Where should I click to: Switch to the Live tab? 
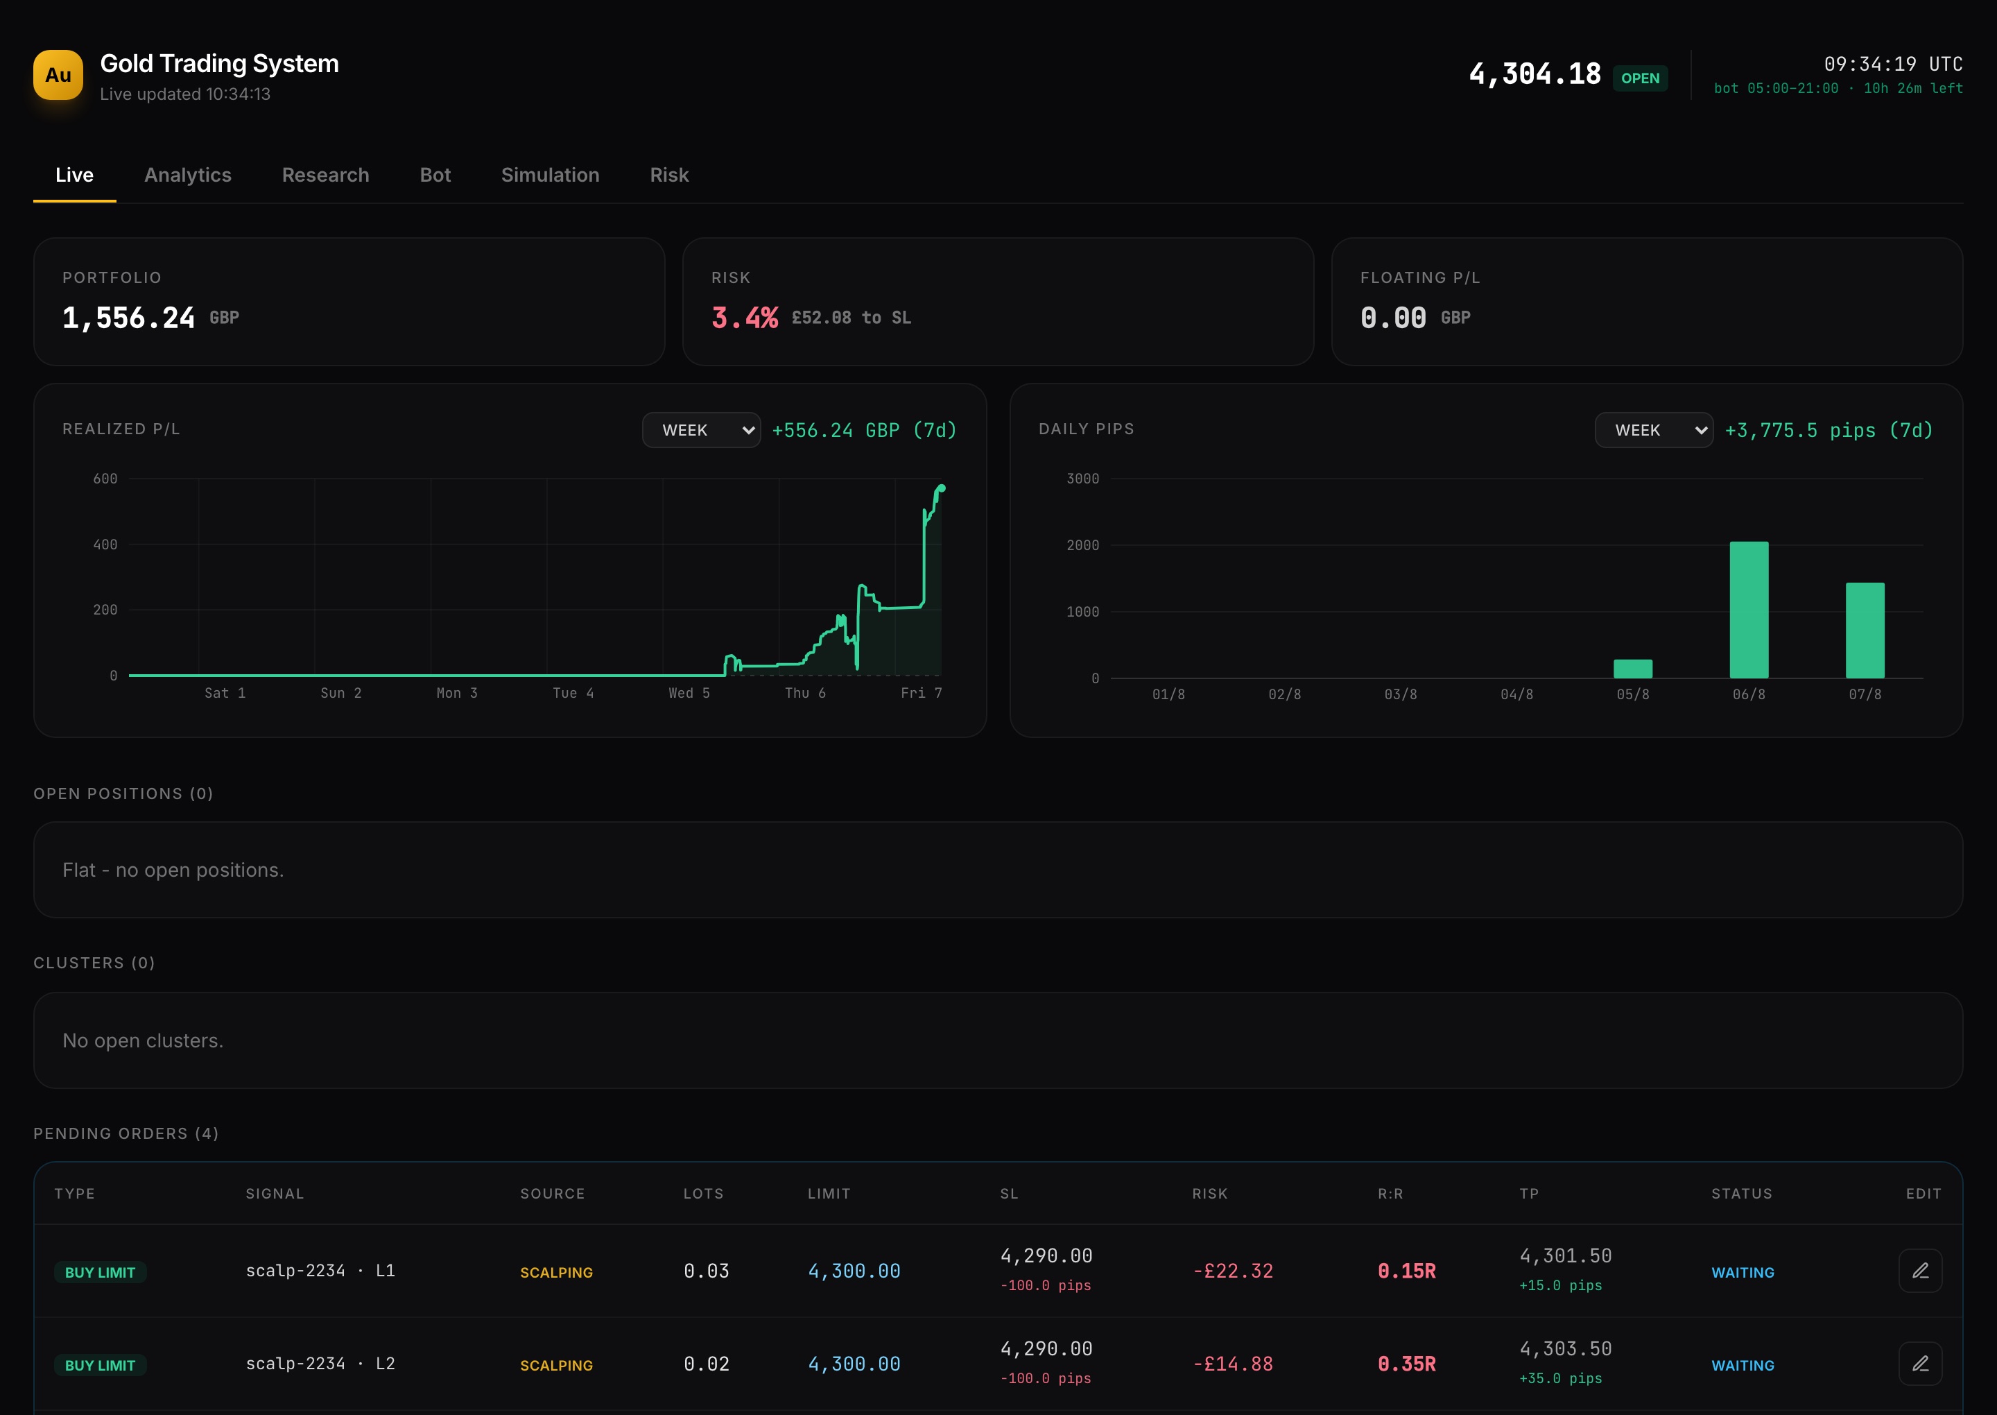coord(74,175)
